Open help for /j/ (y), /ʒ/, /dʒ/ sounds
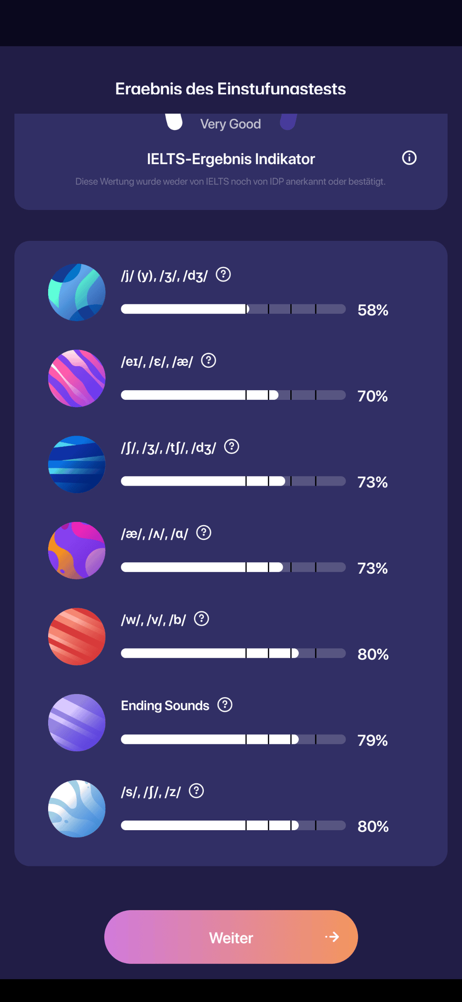 point(223,275)
